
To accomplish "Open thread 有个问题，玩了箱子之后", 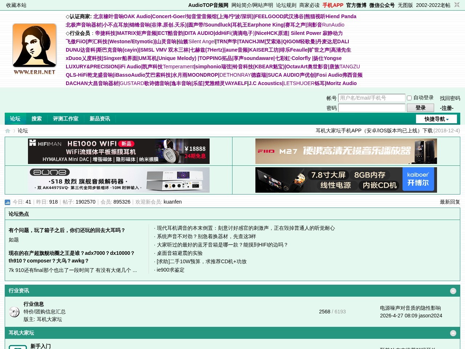I will [x=67, y=230].
